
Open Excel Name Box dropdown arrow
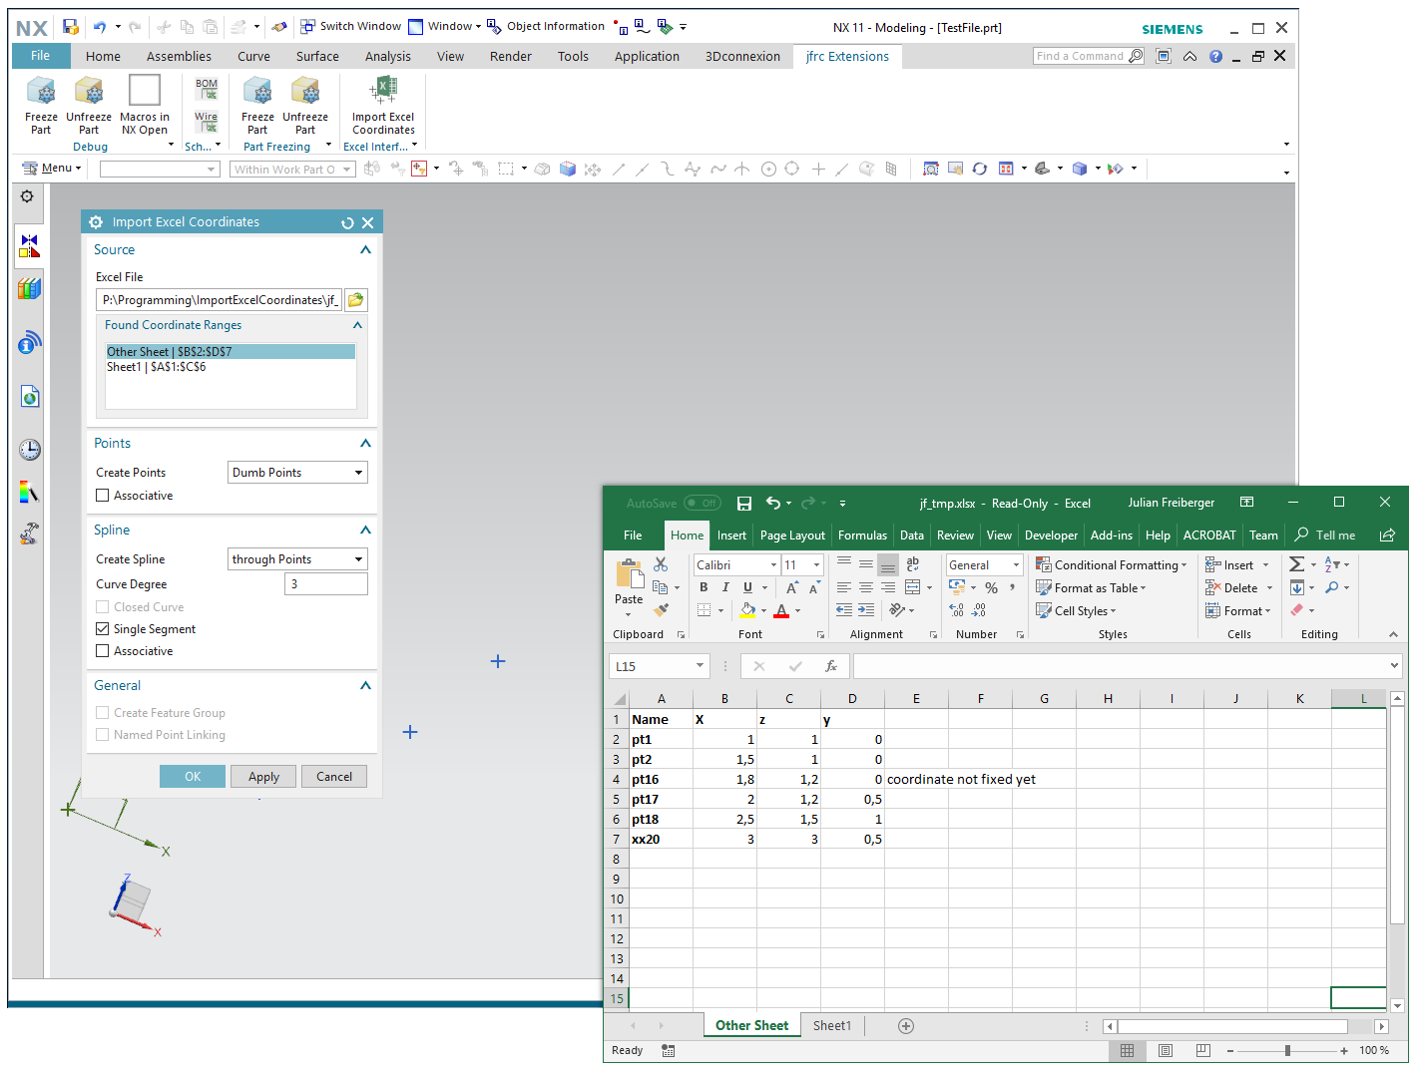pyautogui.click(x=700, y=666)
